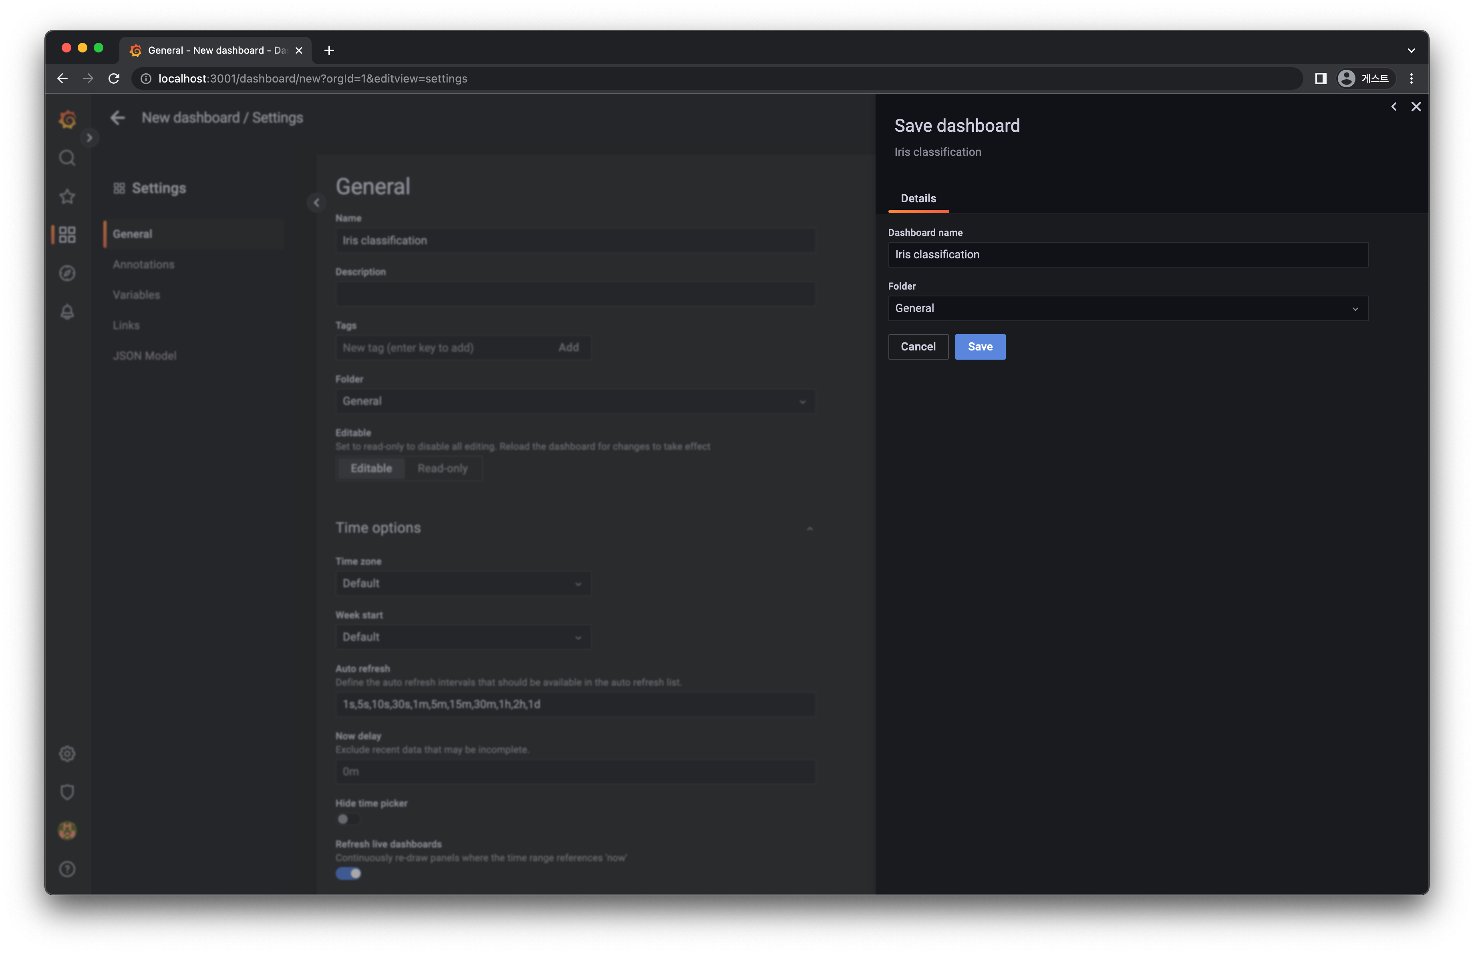
Task: Collapse the Save dashboard drawer chevron
Action: click(1393, 107)
